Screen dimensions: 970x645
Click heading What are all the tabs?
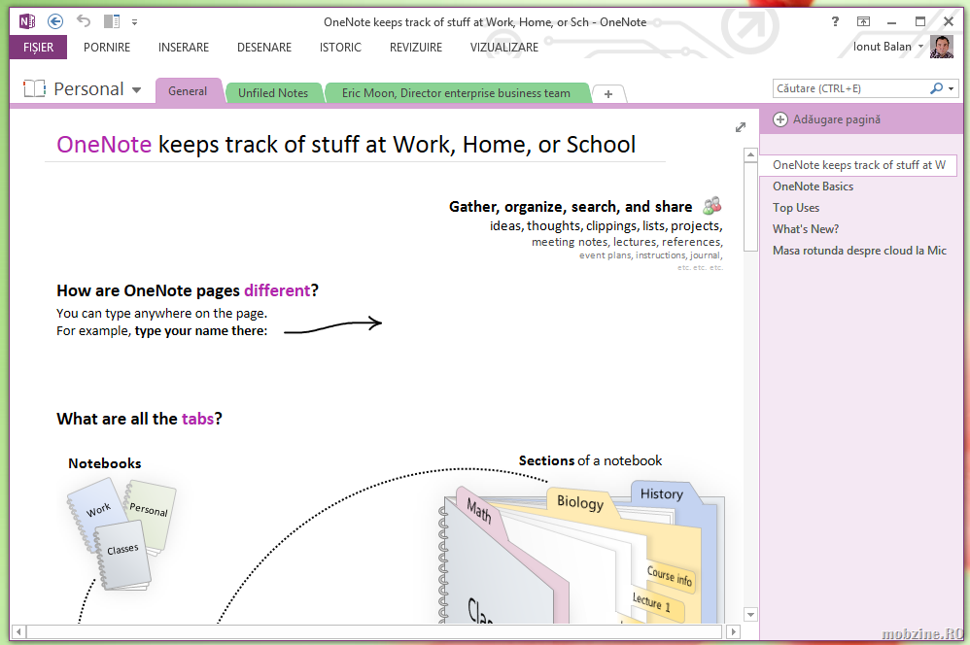tap(139, 420)
